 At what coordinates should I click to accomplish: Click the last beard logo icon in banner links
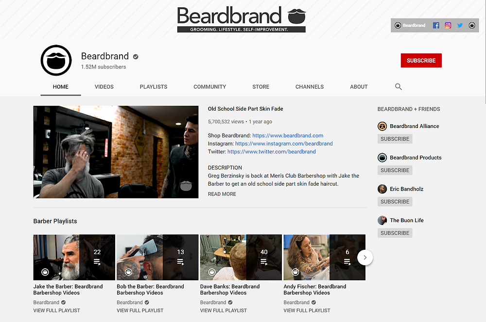(472, 25)
